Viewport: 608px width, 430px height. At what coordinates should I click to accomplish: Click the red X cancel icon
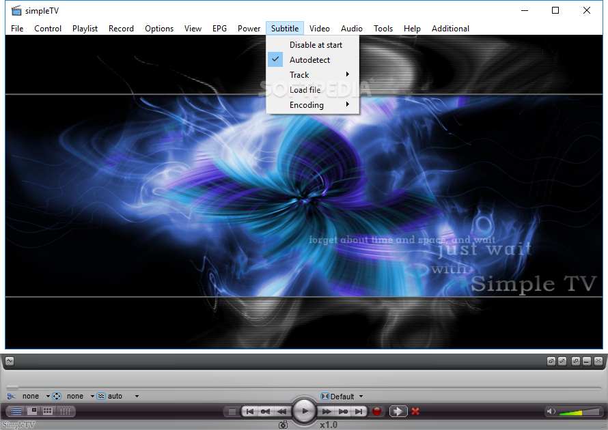[415, 412]
